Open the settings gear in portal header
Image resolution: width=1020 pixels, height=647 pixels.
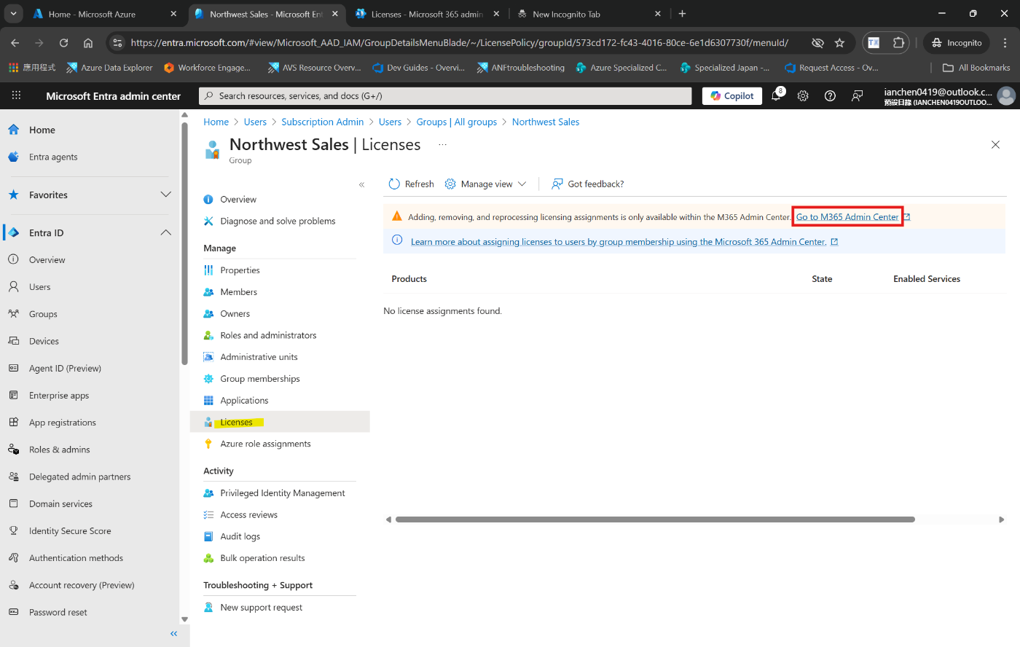click(x=803, y=96)
